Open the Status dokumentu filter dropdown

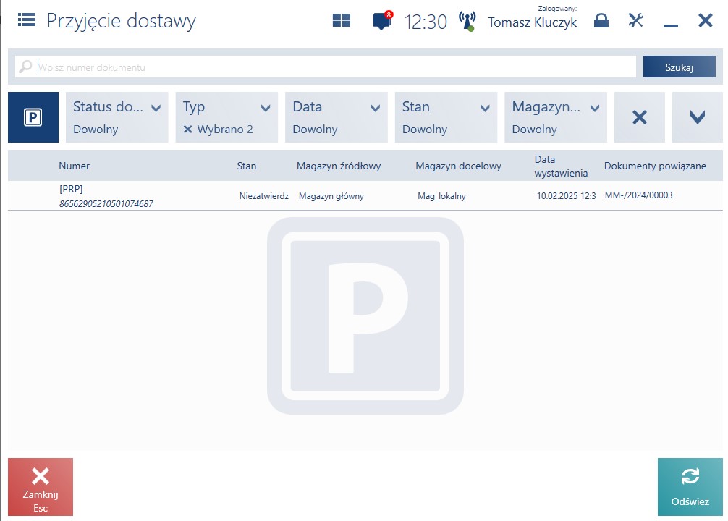tap(117, 117)
